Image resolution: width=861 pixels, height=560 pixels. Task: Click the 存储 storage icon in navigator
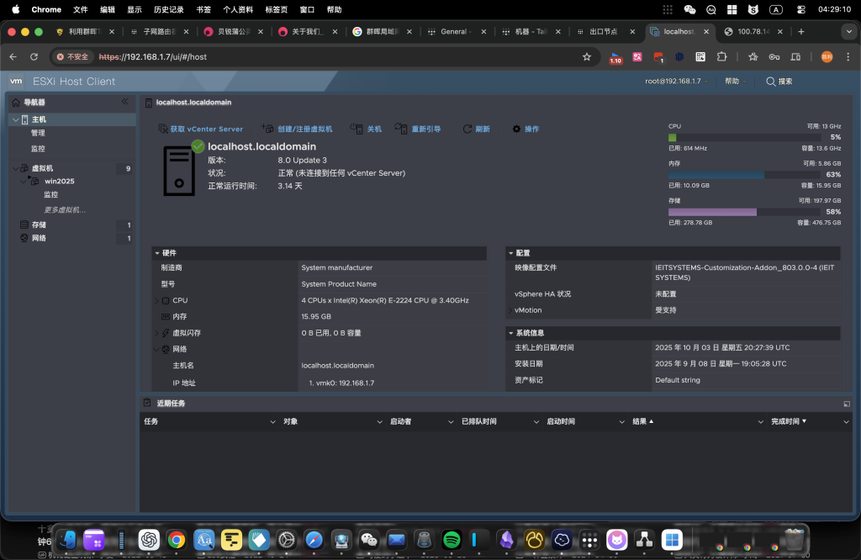pyautogui.click(x=24, y=225)
